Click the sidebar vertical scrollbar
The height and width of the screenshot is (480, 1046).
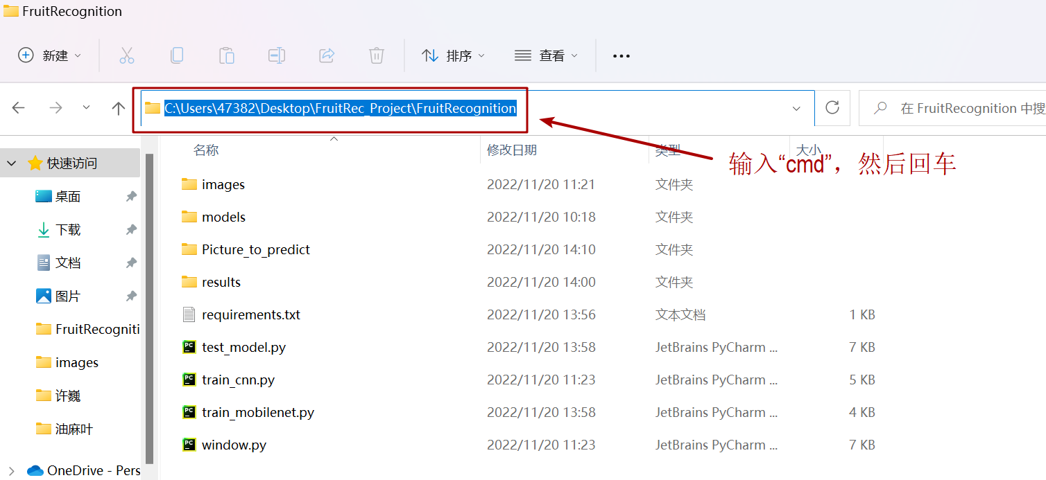pos(149,308)
